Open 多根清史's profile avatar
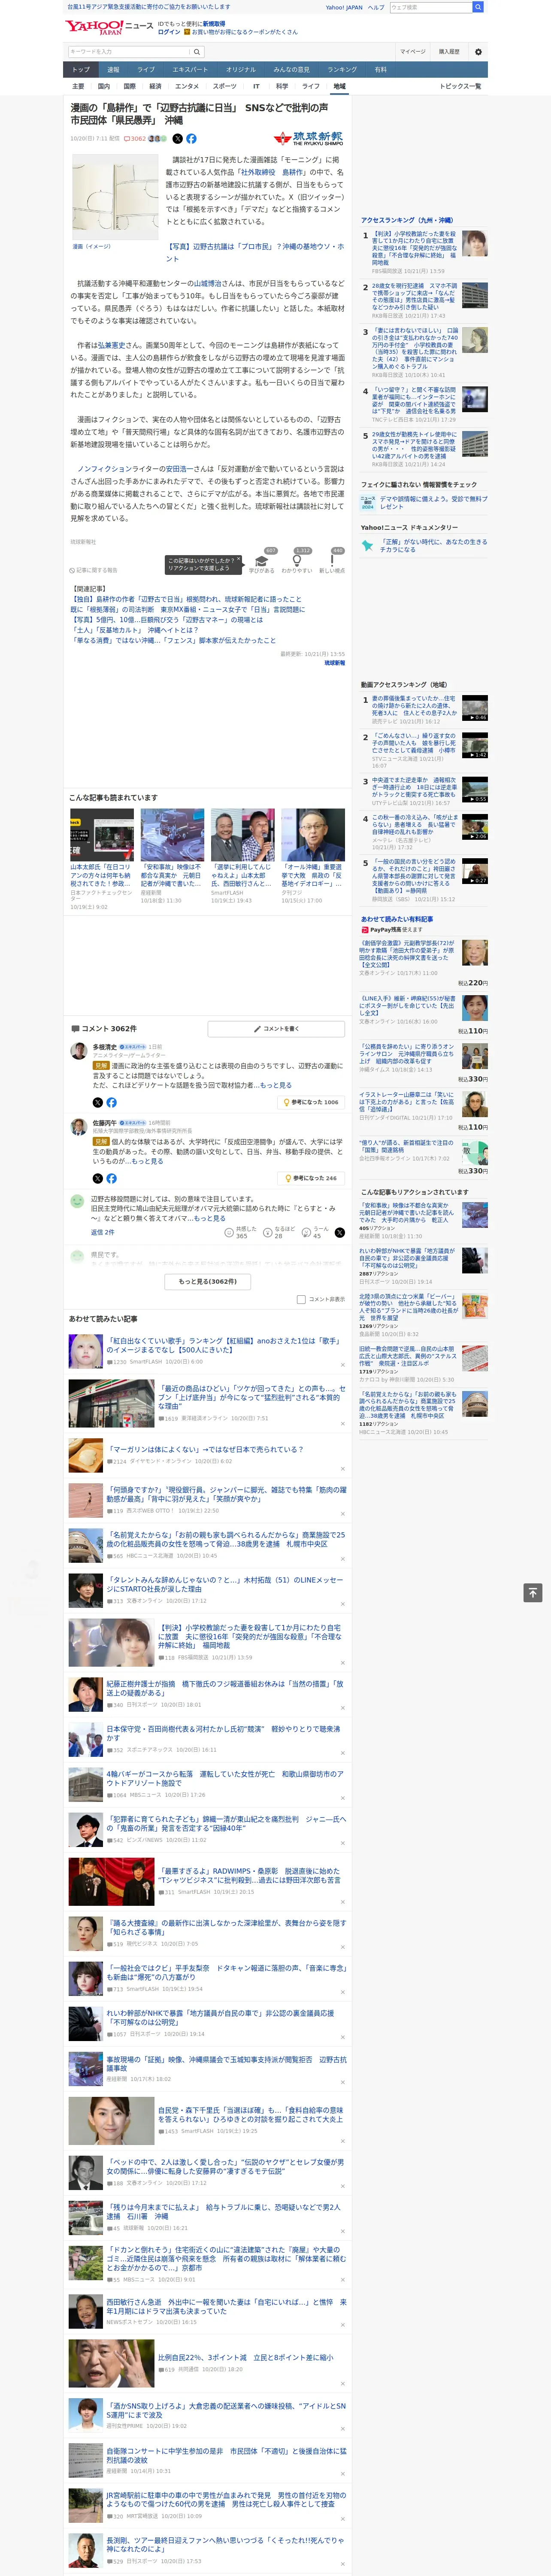The width and height of the screenshot is (551, 2576). tap(78, 1051)
